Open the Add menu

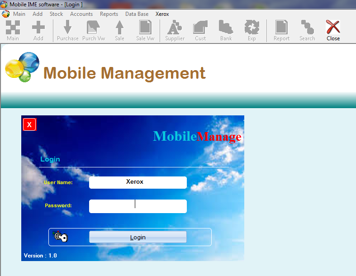click(38, 14)
